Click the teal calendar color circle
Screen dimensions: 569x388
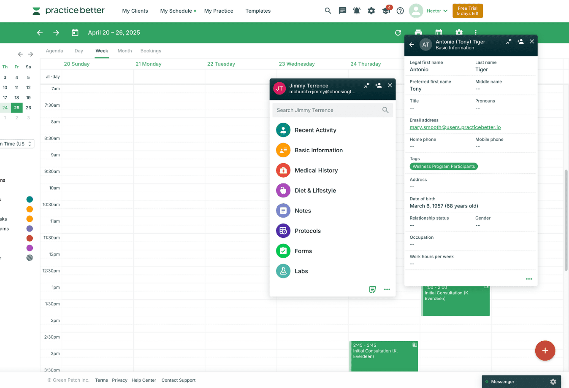(x=30, y=199)
